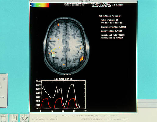Click the orange spot at bottom of brain
157x122 pixels.
[x=64, y=65]
